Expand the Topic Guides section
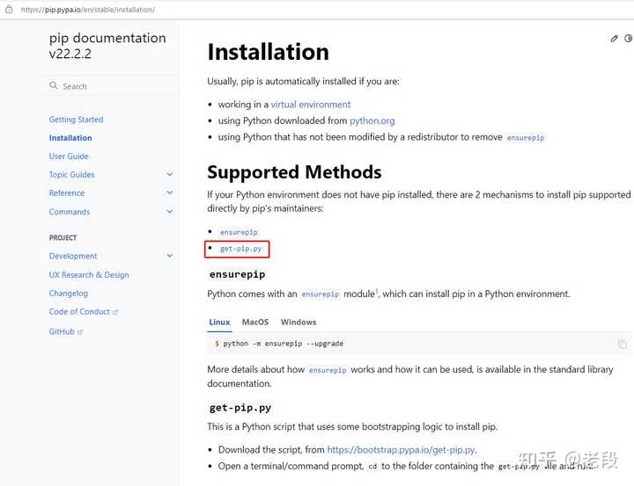 point(170,175)
